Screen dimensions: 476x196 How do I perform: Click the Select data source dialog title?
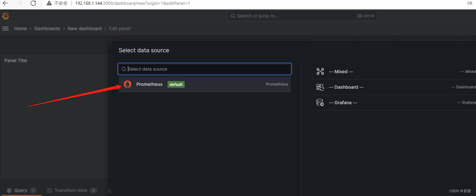144,50
